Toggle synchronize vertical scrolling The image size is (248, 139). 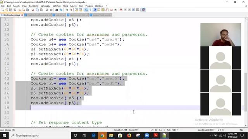(76, 10)
